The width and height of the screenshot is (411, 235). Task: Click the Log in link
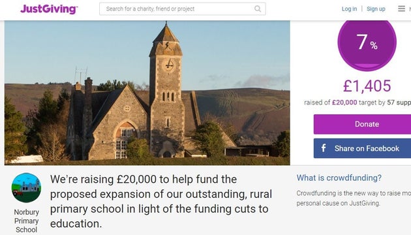point(349,9)
